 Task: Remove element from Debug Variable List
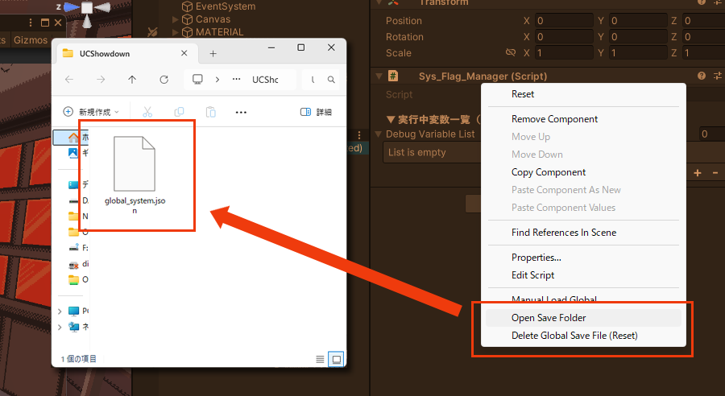click(x=714, y=173)
